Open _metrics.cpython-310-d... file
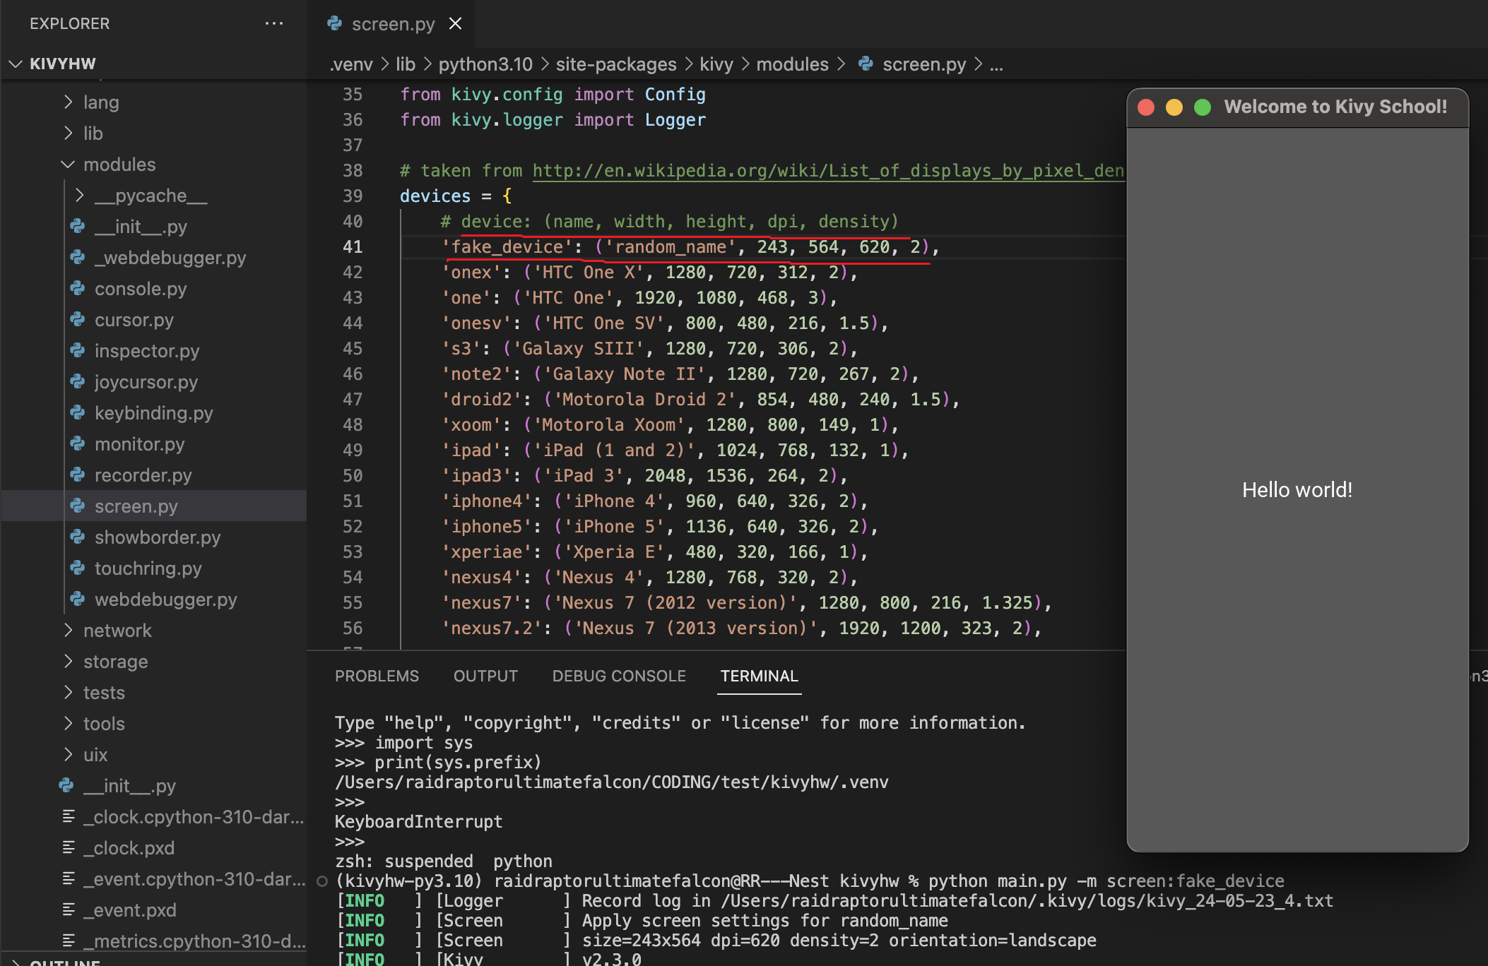Viewport: 1488px width, 966px height. [x=195, y=941]
